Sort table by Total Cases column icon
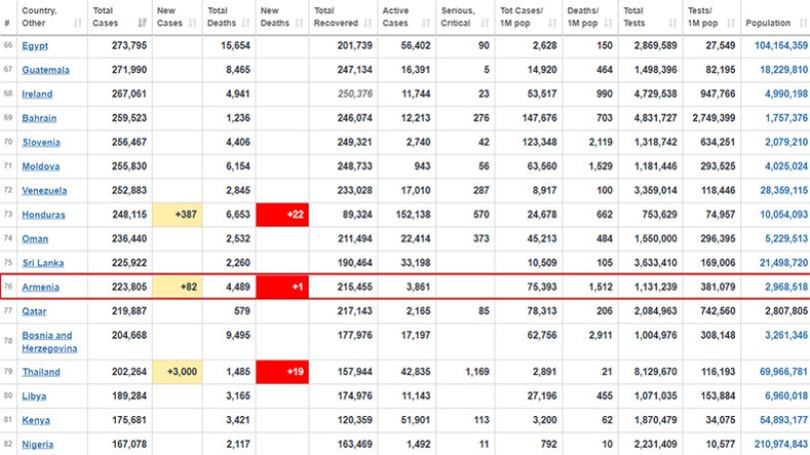810x455 pixels. (142, 23)
